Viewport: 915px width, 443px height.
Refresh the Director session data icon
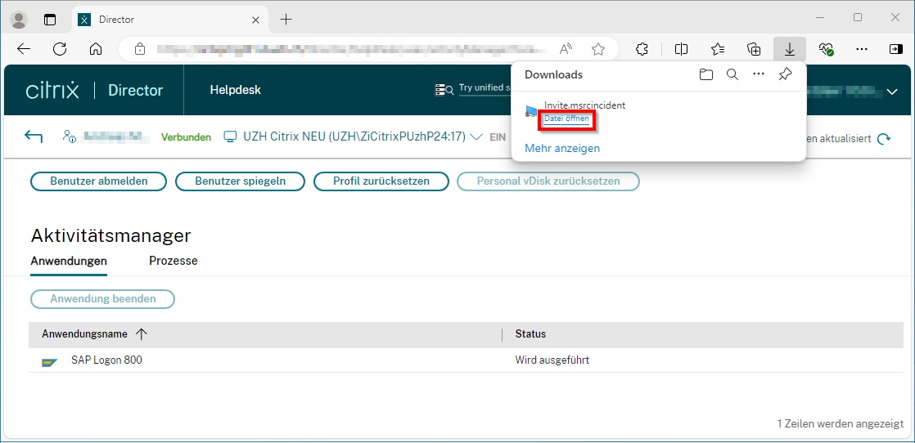click(884, 139)
